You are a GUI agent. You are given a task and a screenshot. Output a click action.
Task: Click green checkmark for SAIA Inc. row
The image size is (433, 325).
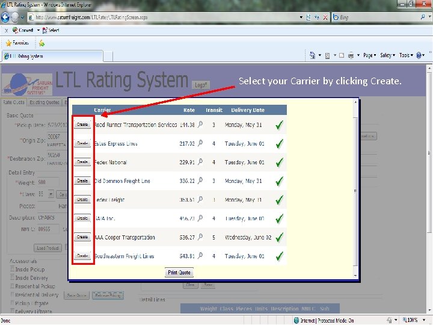[x=279, y=218]
